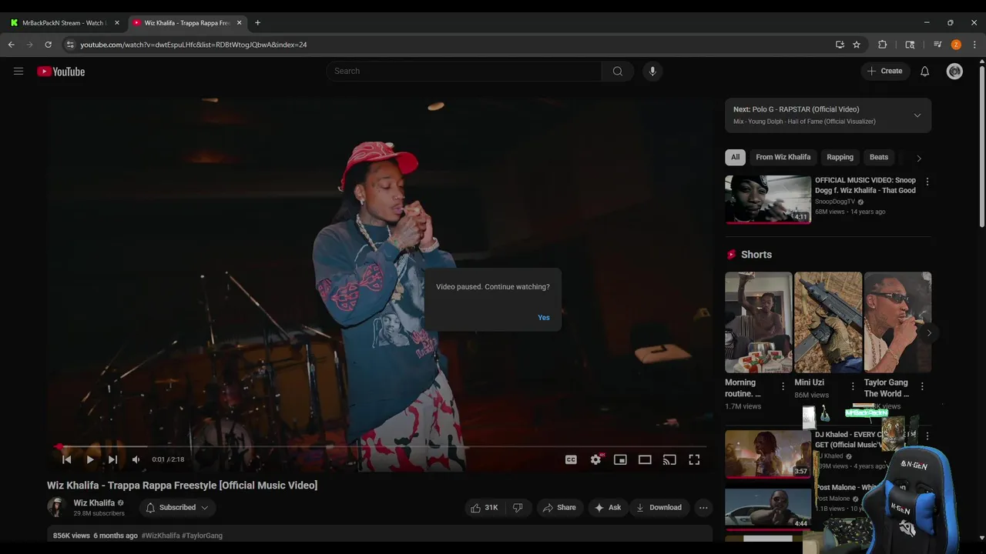Screen dimensions: 986x554
Task: Open player settings gear
Action: click(595, 459)
